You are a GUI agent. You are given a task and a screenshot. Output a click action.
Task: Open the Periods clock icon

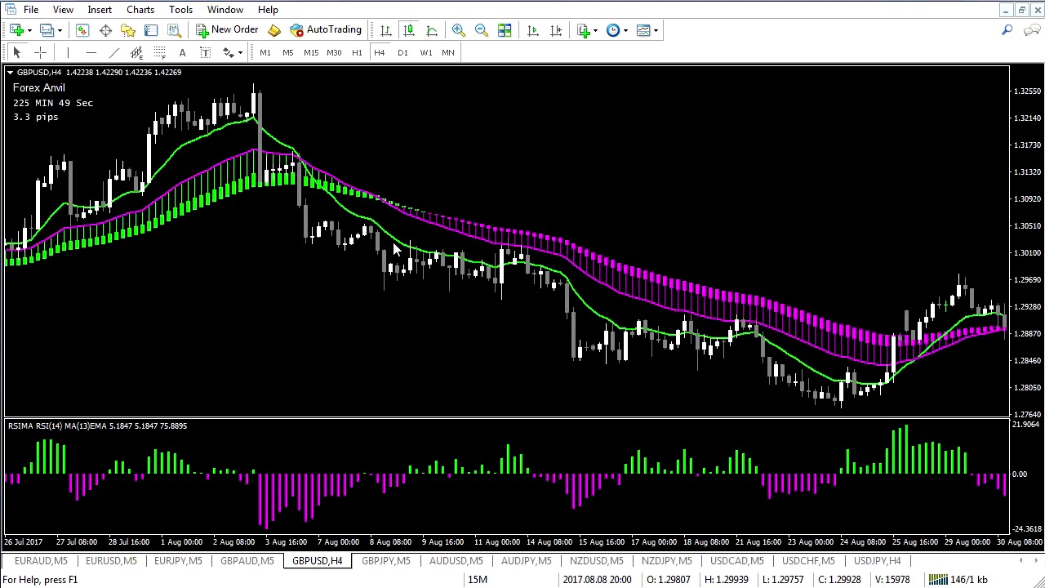(613, 30)
